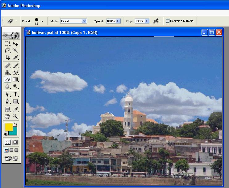Switch to full screen mode
Image resolution: width=229 pixels, height=188 pixels.
pos(16,150)
